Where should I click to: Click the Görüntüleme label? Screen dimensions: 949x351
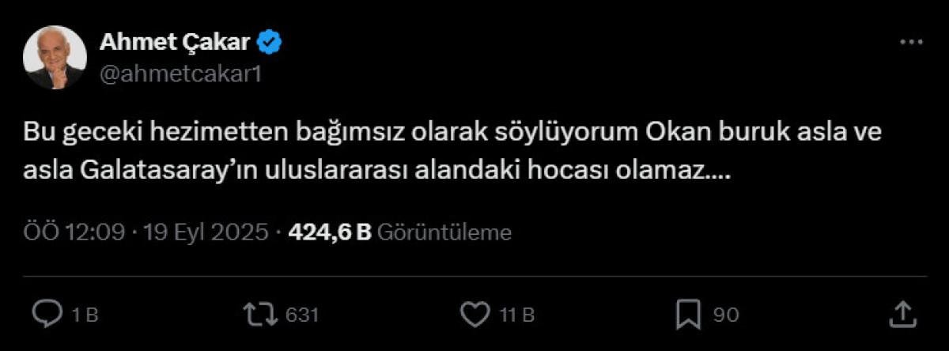[444, 232]
